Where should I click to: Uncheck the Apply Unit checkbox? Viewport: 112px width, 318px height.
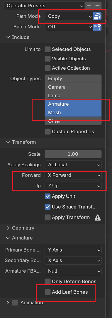point(48,196)
